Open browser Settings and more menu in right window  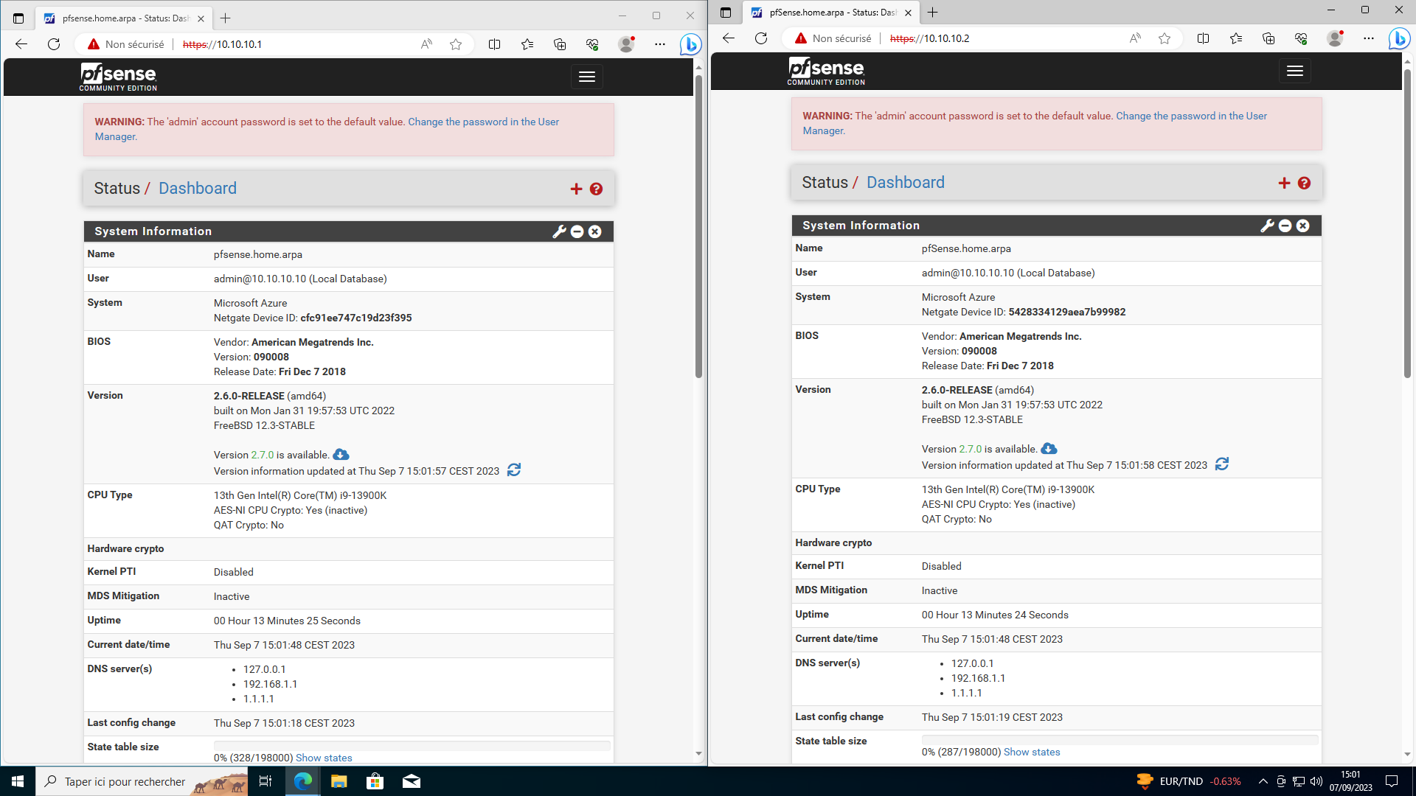1369,38
